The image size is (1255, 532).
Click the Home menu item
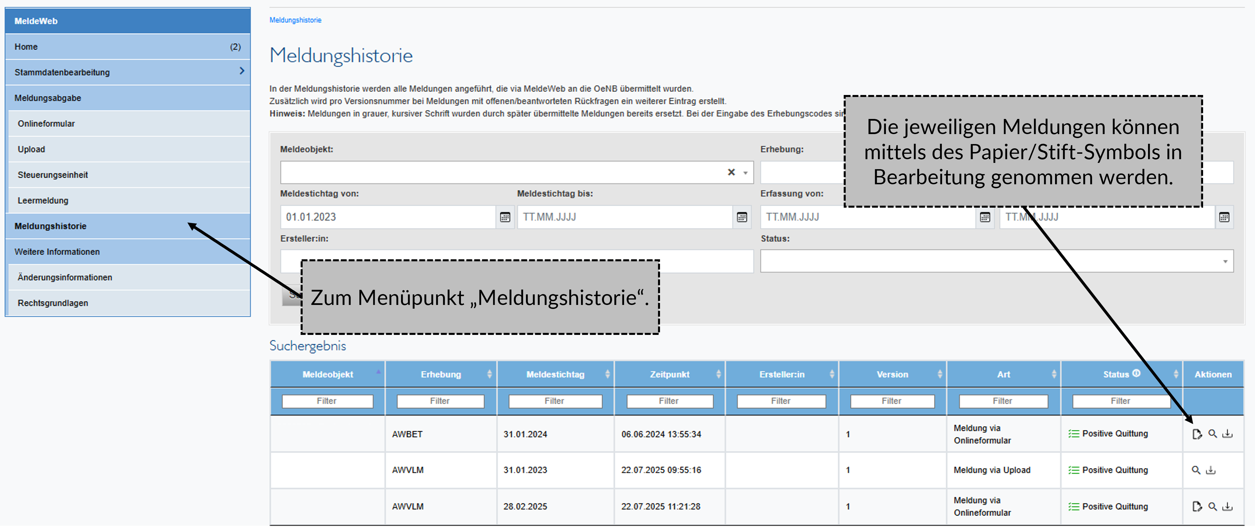coord(26,47)
